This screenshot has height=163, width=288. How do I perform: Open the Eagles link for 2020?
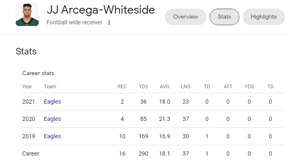tap(52, 119)
